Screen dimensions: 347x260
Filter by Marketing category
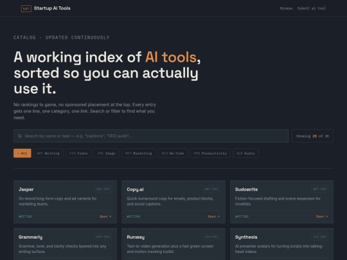click(x=139, y=153)
